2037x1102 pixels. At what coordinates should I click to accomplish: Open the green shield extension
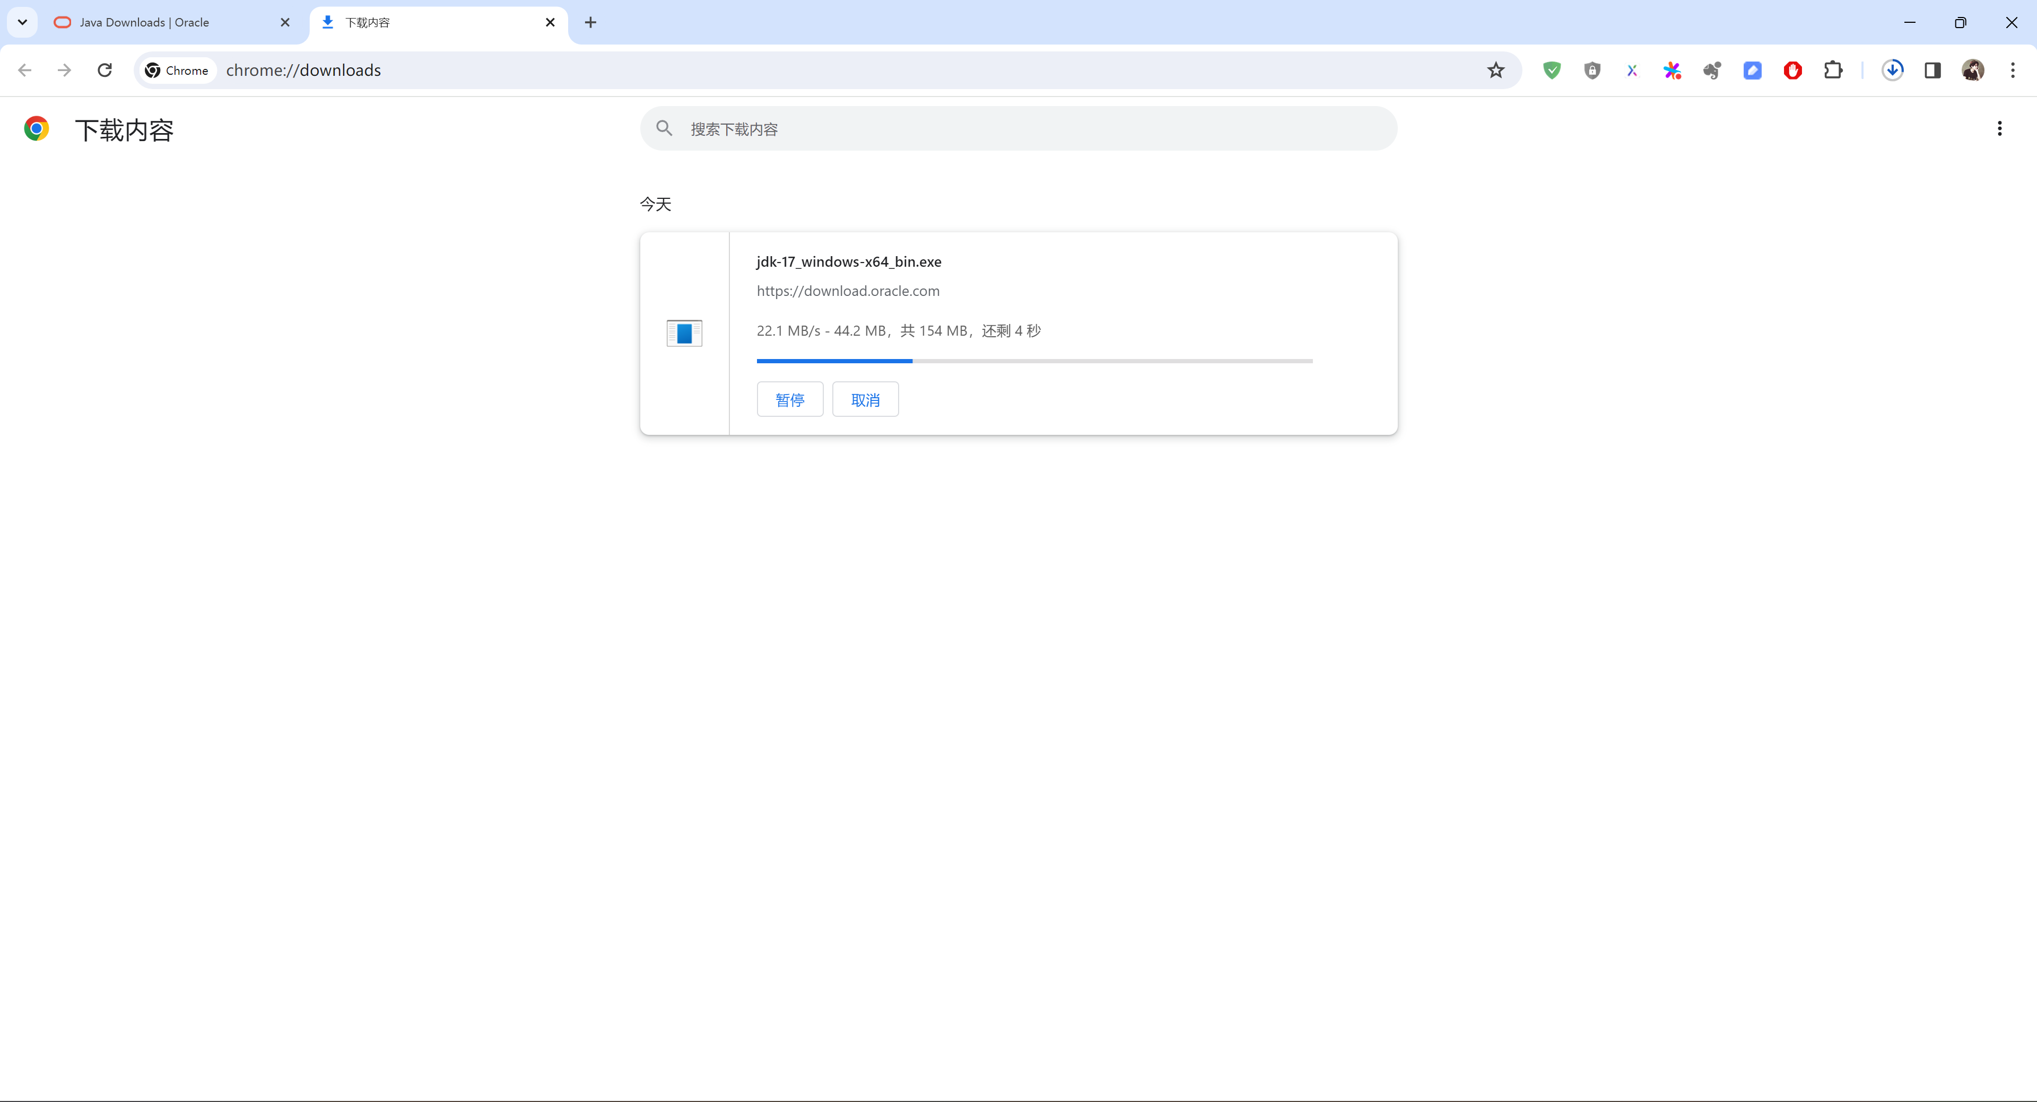1552,71
